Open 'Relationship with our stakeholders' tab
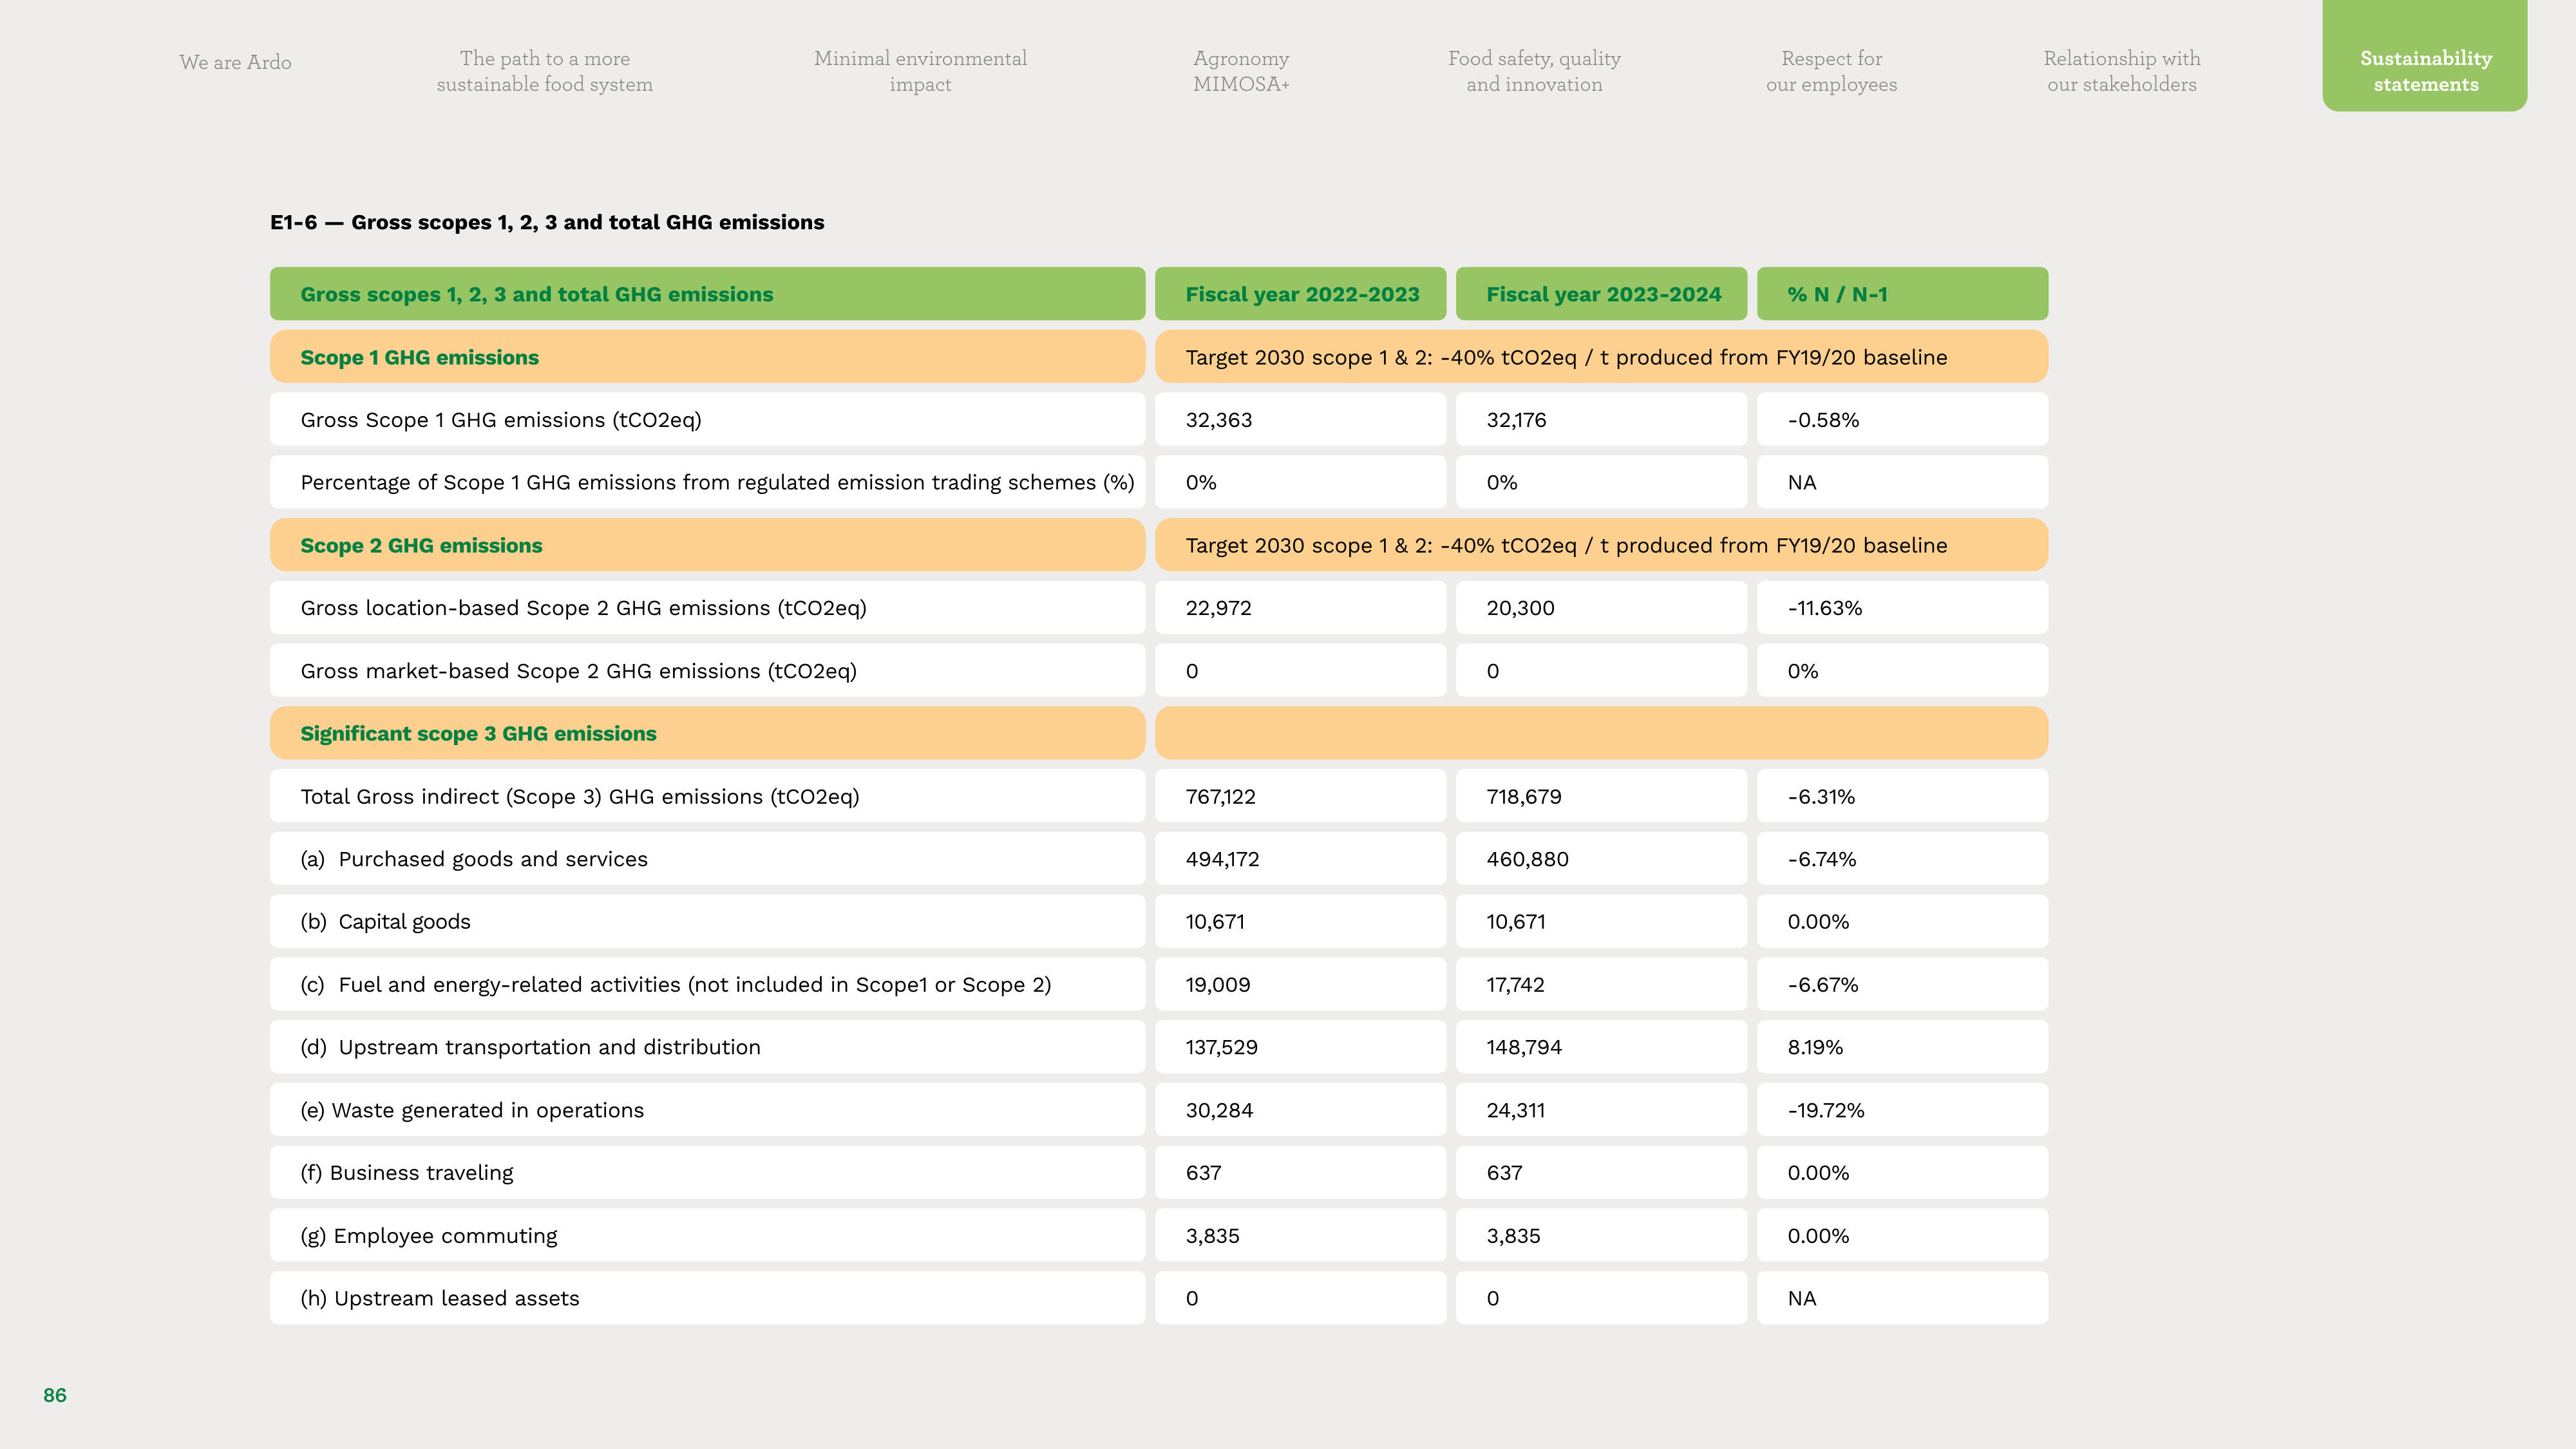The width and height of the screenshot is (2576, 1449). pyautogui.click(x=2121, y=71)
